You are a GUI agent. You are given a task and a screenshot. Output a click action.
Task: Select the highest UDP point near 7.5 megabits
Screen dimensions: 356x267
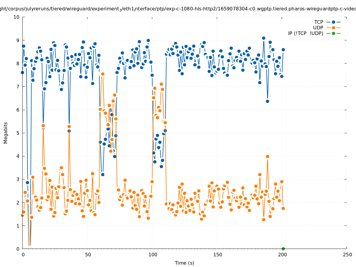(103, 74)
